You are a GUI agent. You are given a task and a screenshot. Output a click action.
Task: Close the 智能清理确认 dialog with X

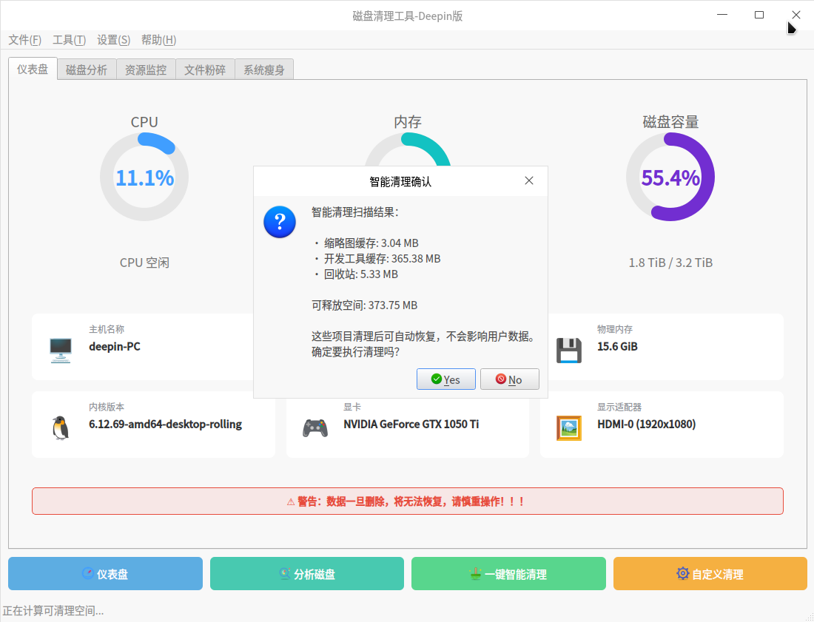[529, 180]
